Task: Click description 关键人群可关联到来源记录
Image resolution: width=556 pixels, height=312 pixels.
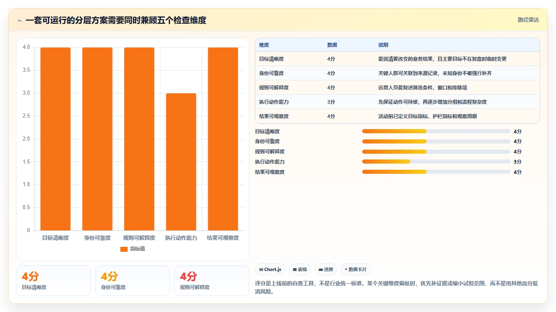Action: coord(435,73)
